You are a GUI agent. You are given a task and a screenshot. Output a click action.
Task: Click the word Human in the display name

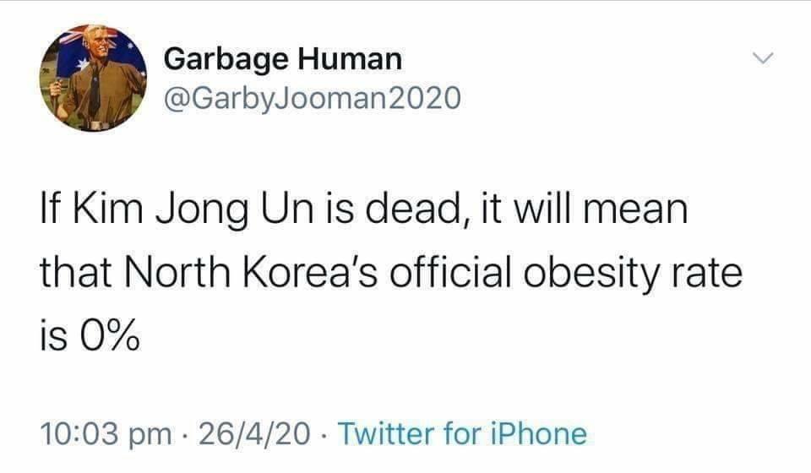[350, 58]
